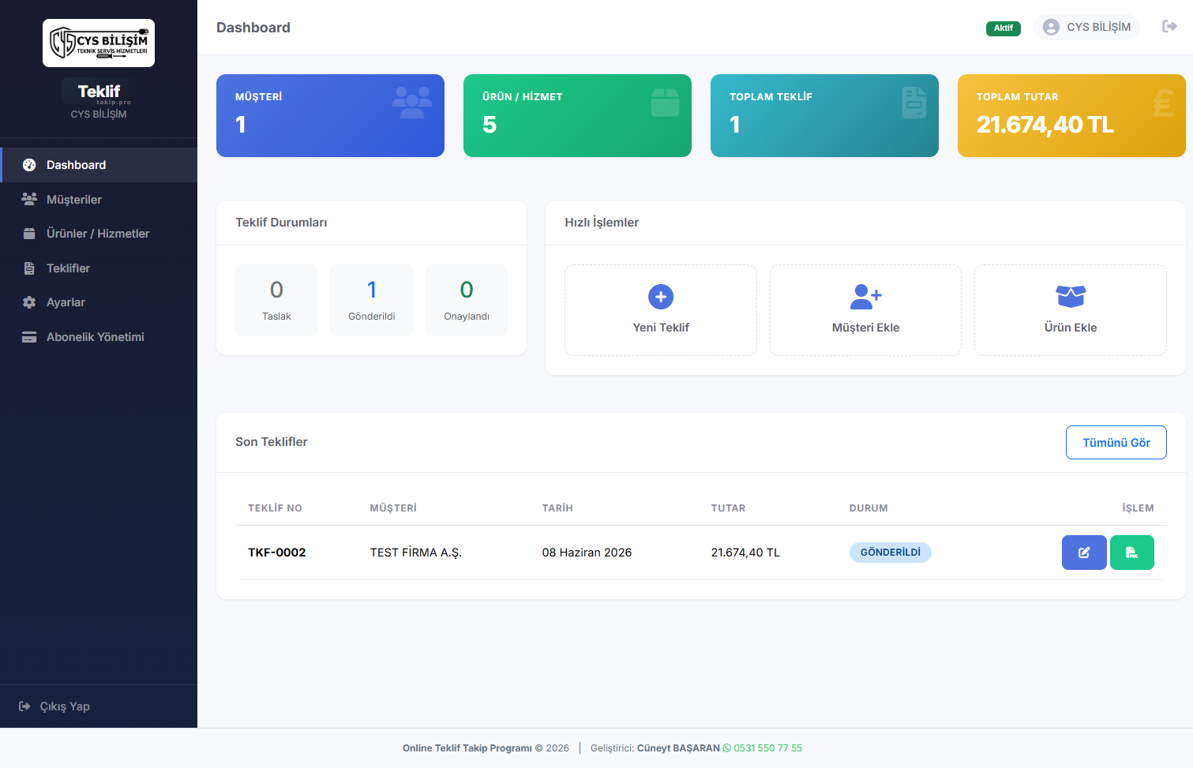Click the ÜRÜN / HİZMET label on the green card
1193x768 pixels.
coord(523,97)
